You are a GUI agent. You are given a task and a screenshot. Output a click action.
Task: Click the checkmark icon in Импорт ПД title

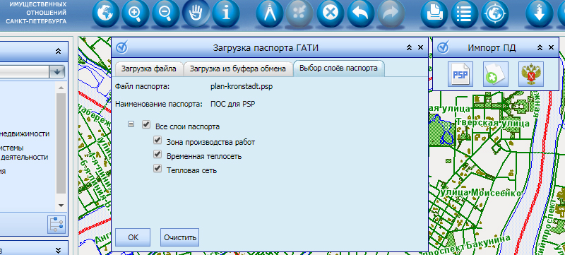[444, 47]
